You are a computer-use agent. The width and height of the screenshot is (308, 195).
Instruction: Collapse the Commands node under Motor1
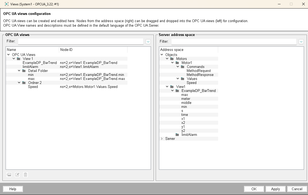point(177,67)
